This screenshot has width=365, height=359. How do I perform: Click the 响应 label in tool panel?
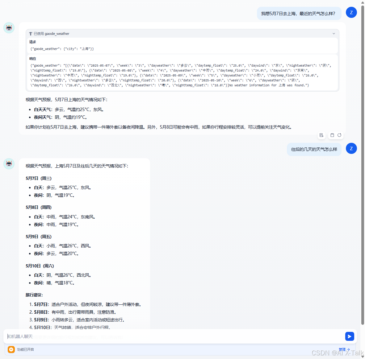pos(33,59)
